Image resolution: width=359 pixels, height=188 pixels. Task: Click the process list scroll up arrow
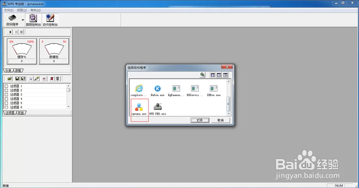[x=228, y=81]
